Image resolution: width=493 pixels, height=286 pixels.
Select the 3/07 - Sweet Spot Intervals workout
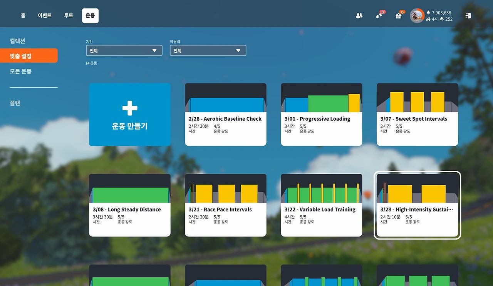point(418,115)
